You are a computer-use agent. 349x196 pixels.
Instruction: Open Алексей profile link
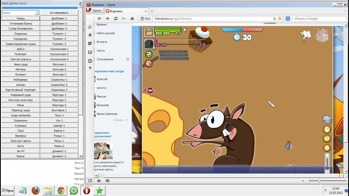pyautogui.click(x=102, y=79)
